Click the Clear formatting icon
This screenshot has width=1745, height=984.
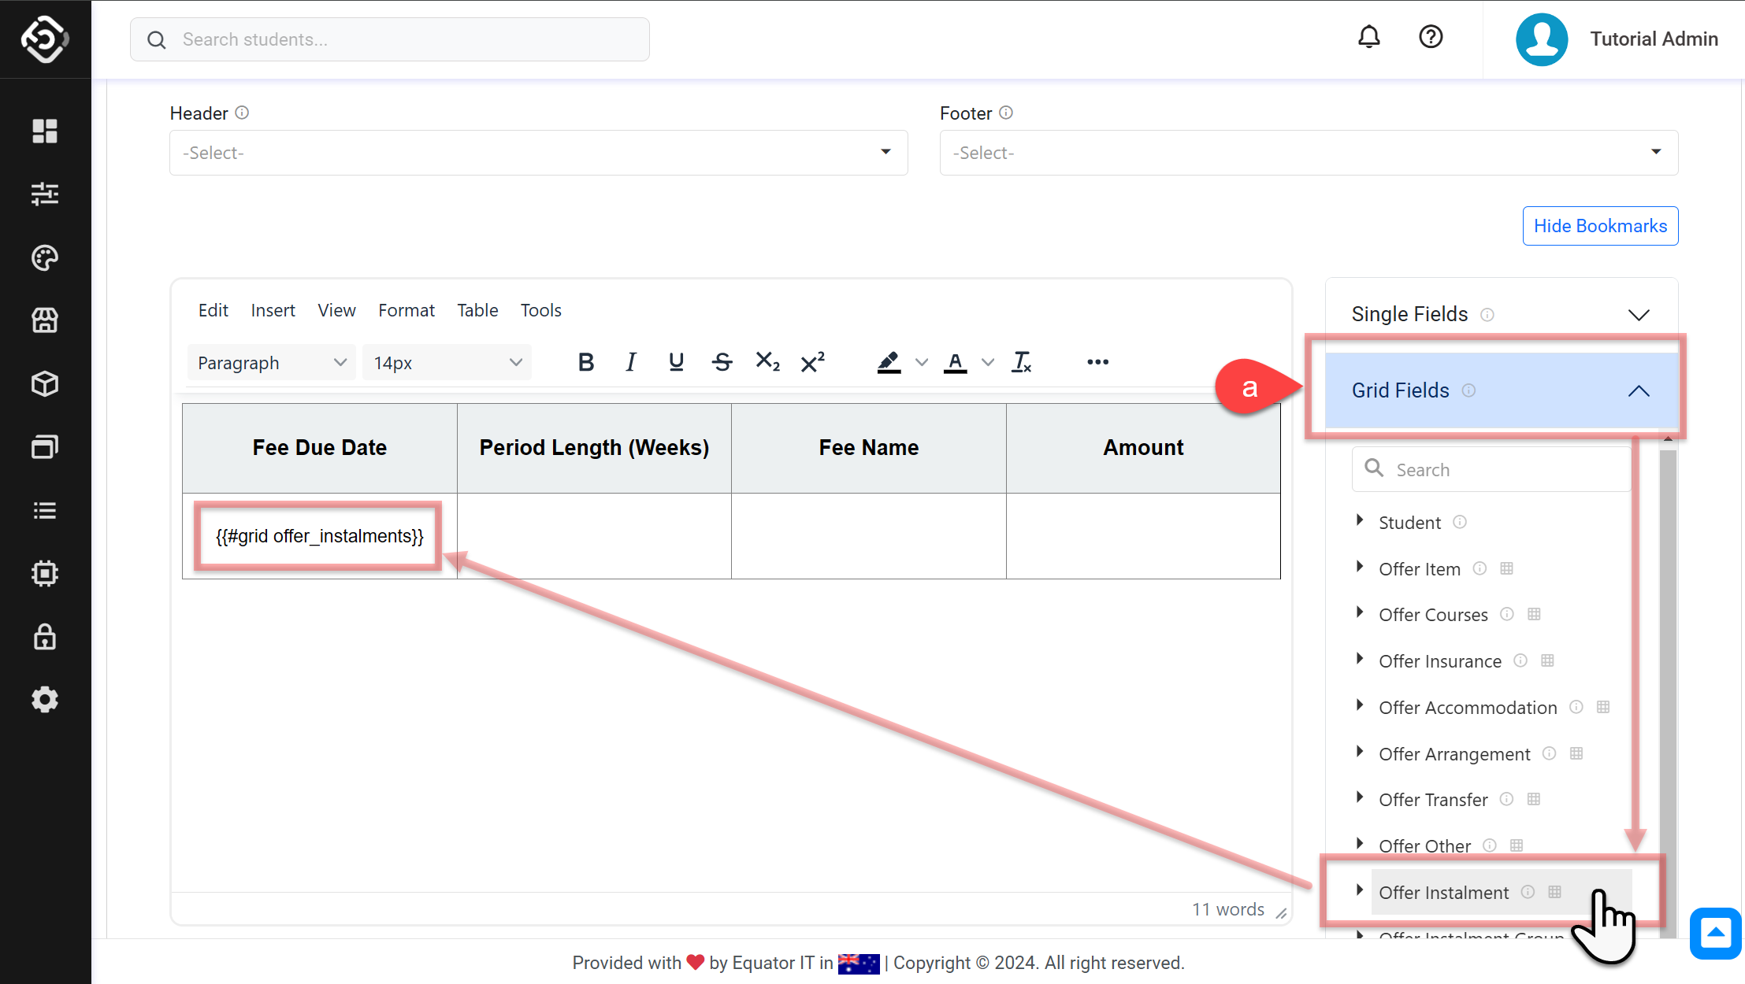coord(1022,362)
